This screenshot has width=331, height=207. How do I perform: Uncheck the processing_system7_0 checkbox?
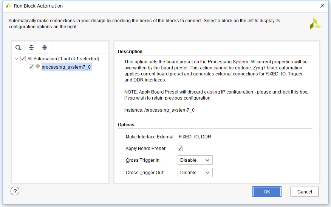click(x=31, y=67)
